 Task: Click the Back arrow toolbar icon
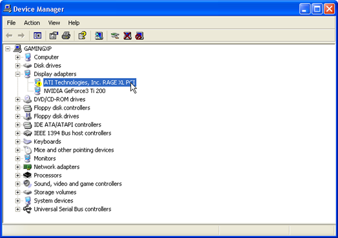pyautogui.click(x=9, y=35)
